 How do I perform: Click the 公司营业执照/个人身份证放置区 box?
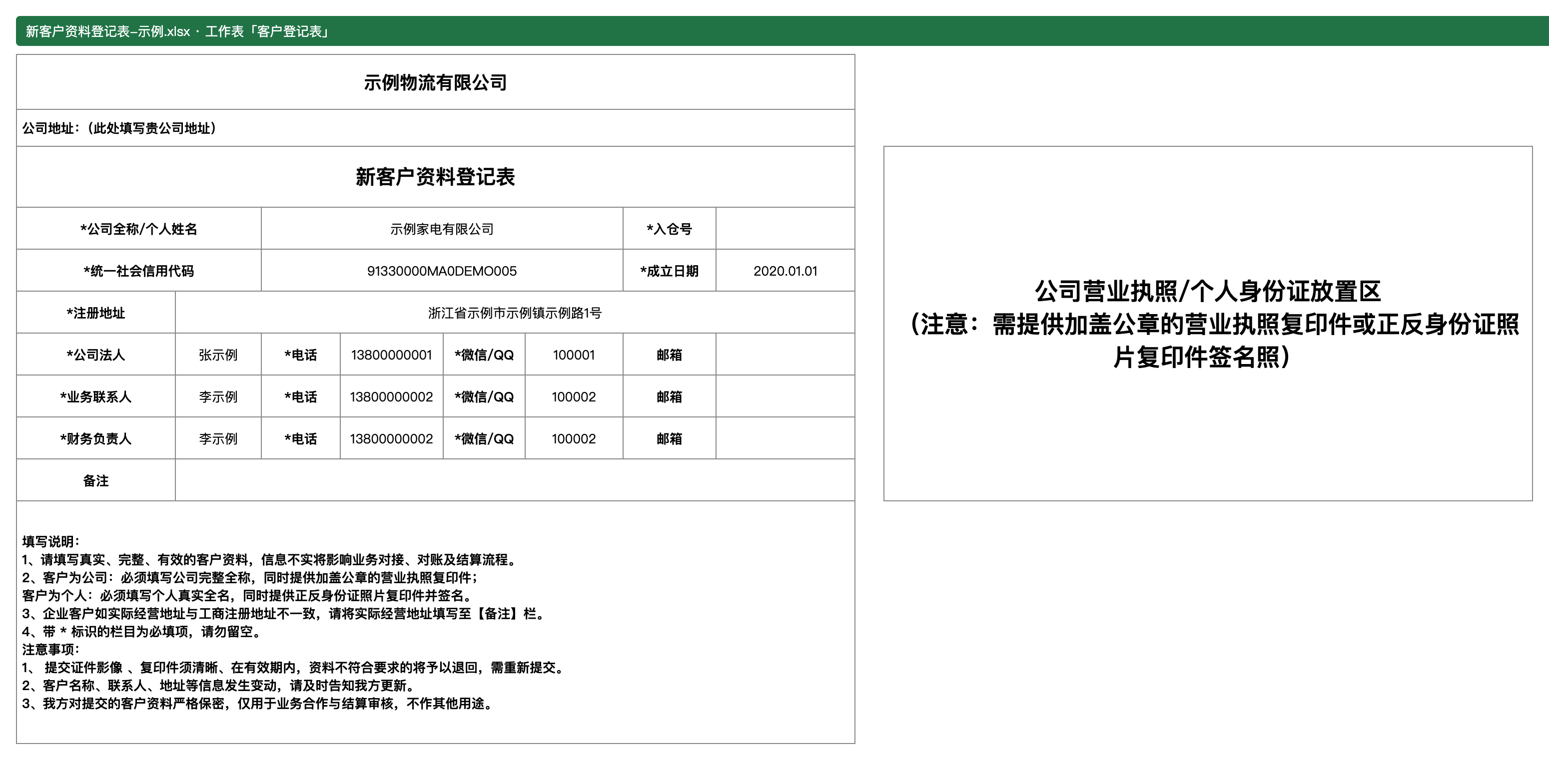point(1208,323)
